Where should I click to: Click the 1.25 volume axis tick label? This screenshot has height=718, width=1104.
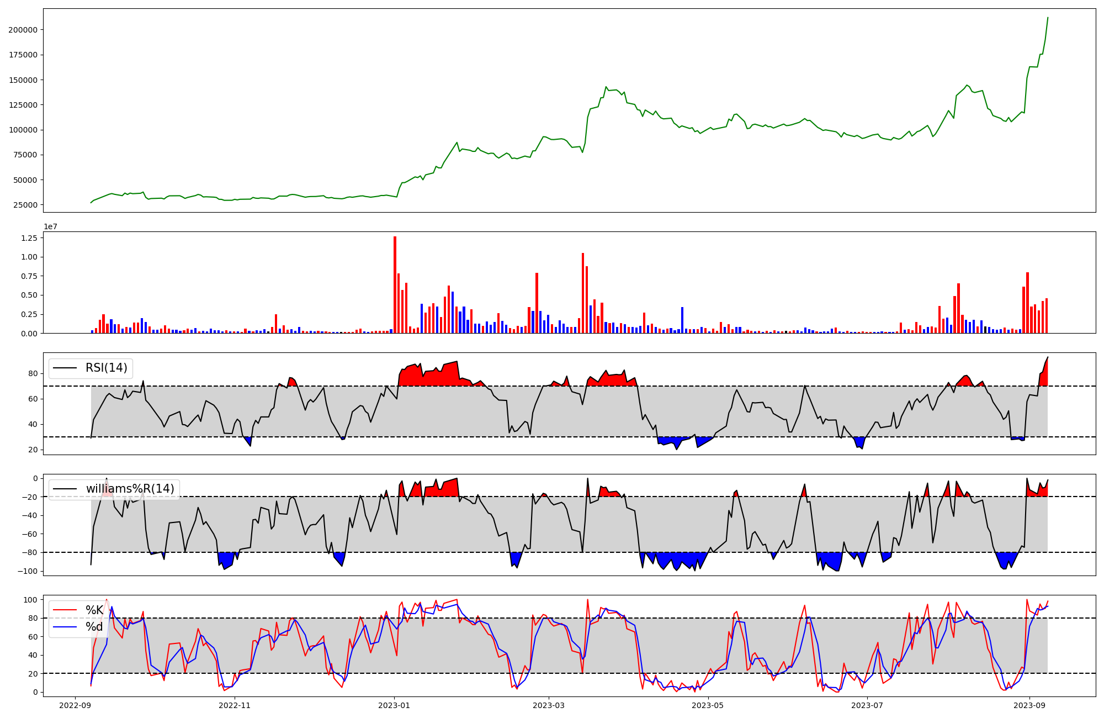(x=29, y=238)
